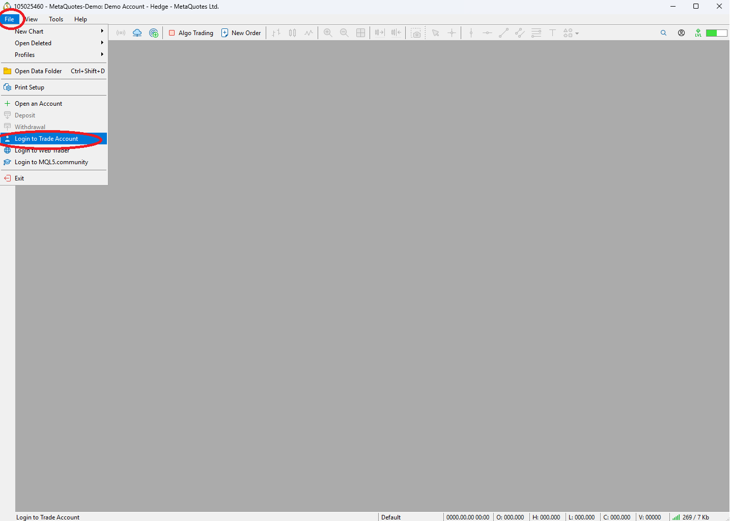Image resolution: width=731 pixels, height=521 pixels.
Task: Select Login to Trade Account
Action: click(54, 139)
